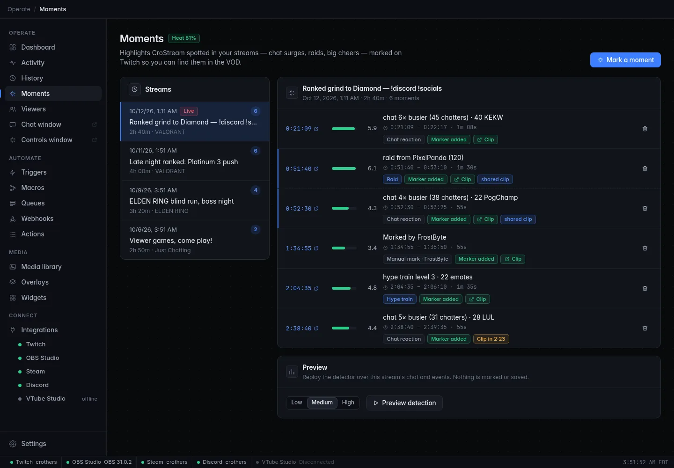Navigate to Macros

pos(53,188)
